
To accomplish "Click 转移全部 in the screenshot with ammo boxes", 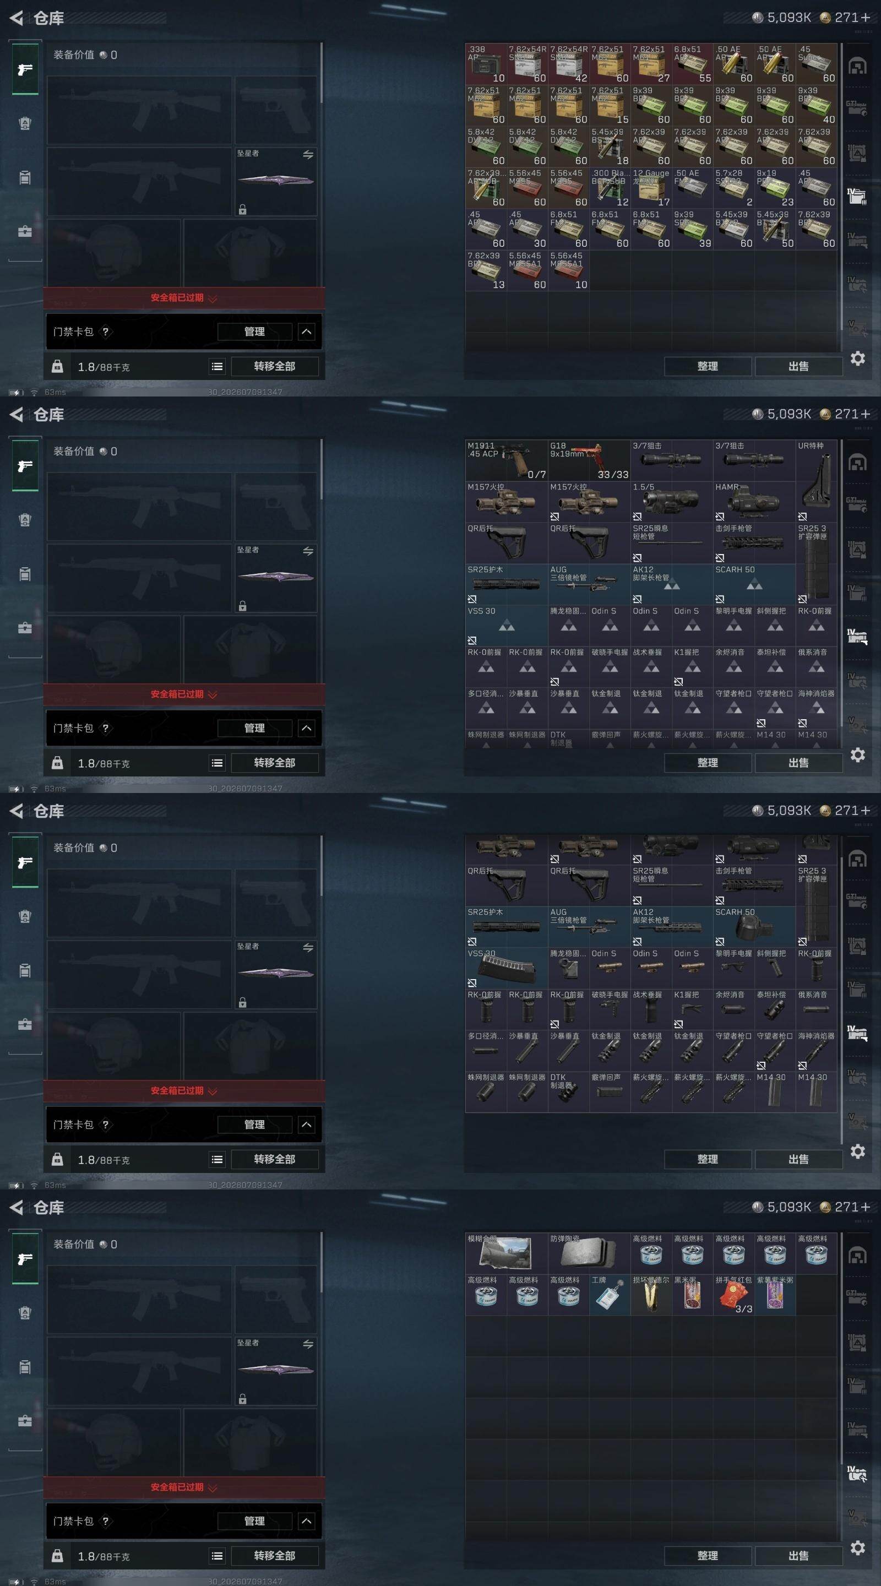I will click(275, 366).
